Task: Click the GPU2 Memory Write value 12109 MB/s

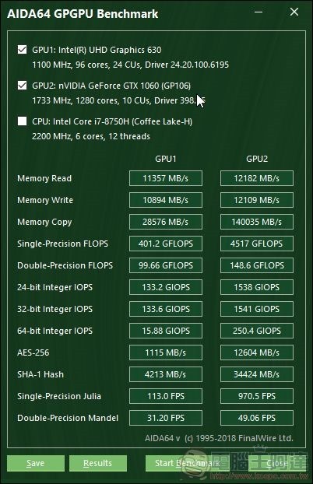Action: click(x=257, y=200)
